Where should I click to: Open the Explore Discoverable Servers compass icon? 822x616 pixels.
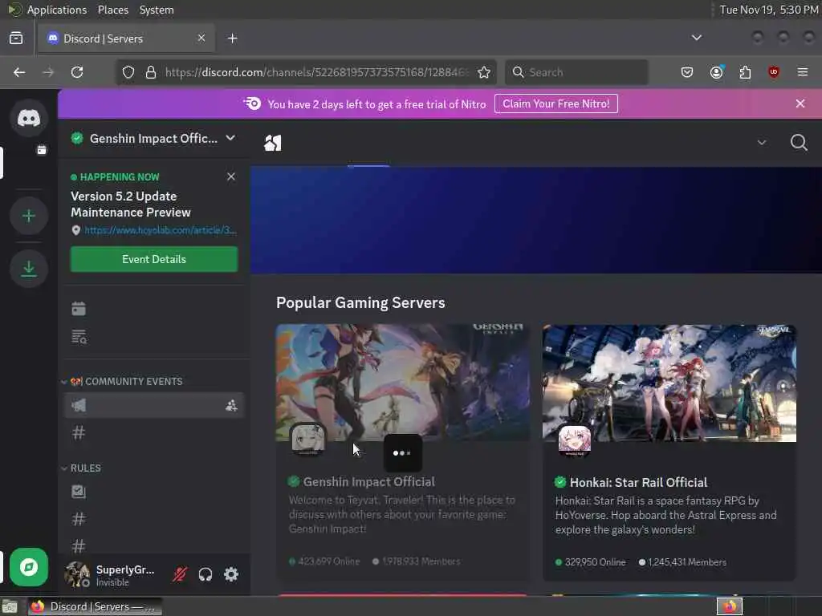(29, 567)
